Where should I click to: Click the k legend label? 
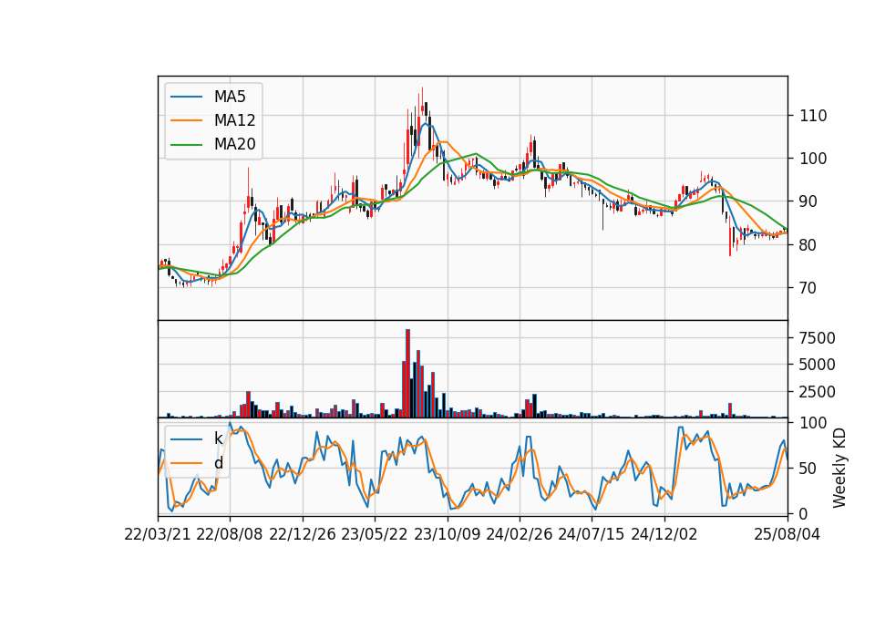point(218,438)
